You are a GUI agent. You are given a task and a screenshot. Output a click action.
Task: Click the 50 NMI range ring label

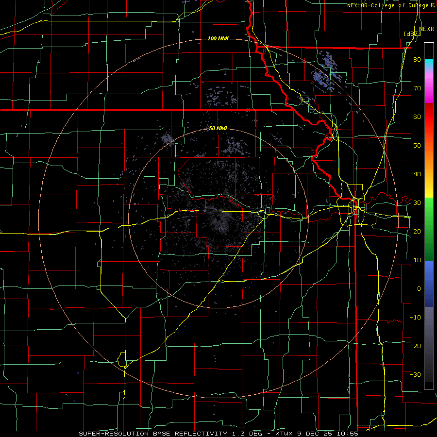218,129
